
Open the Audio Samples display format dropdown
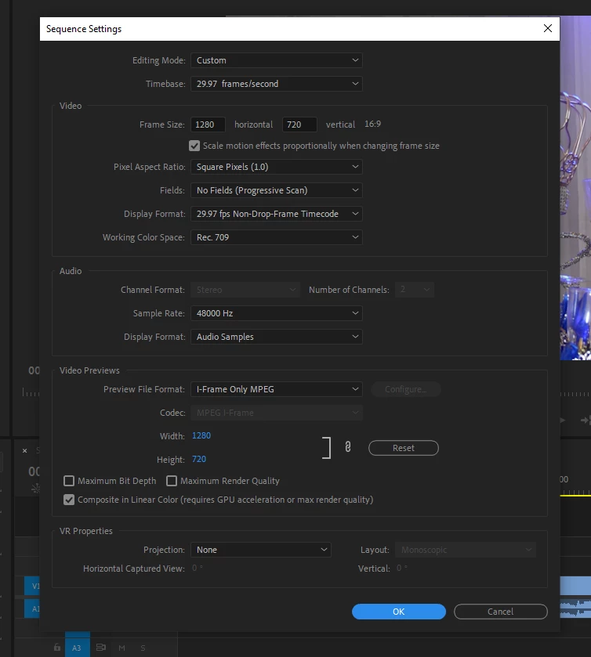pos(277,337)
